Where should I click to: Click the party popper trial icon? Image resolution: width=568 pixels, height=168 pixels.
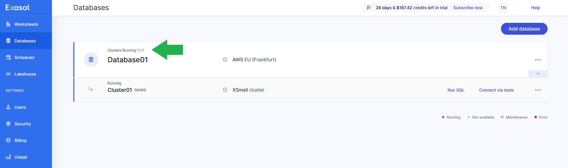[369, 8]
